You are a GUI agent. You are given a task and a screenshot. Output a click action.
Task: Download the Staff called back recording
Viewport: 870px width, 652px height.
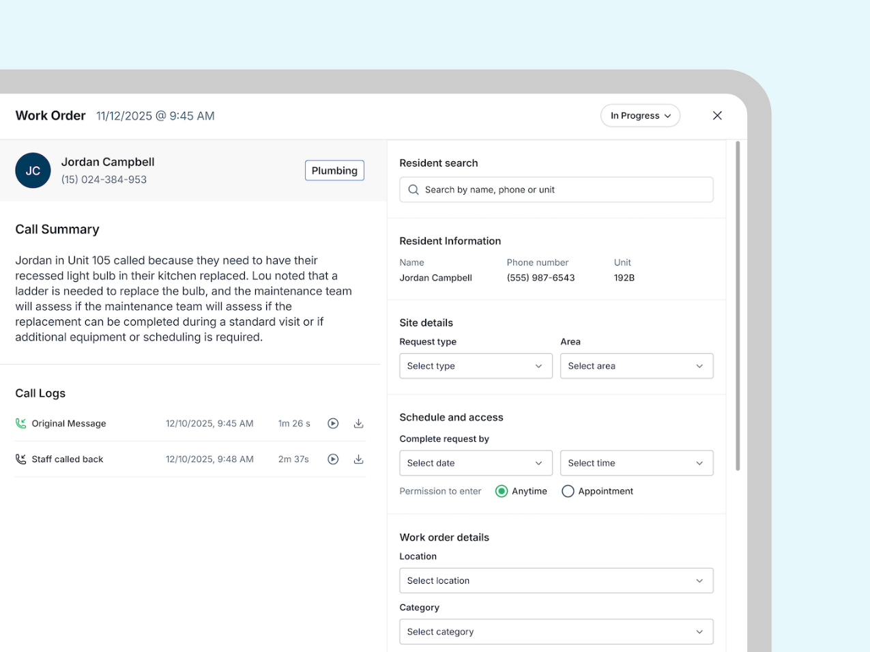tap(358, 459)
